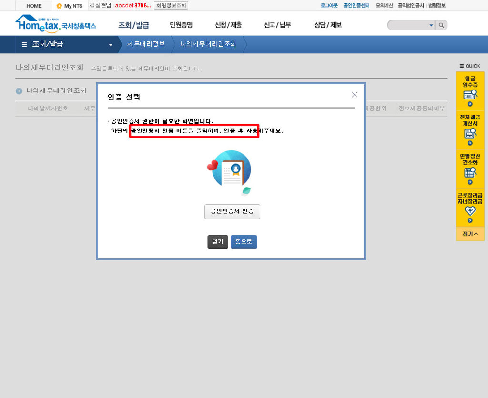This screenshot has height=398, width=488.
Task: Click the 나의납세자번호 column header
Action: pyautogui.click(x=48, y=109)
